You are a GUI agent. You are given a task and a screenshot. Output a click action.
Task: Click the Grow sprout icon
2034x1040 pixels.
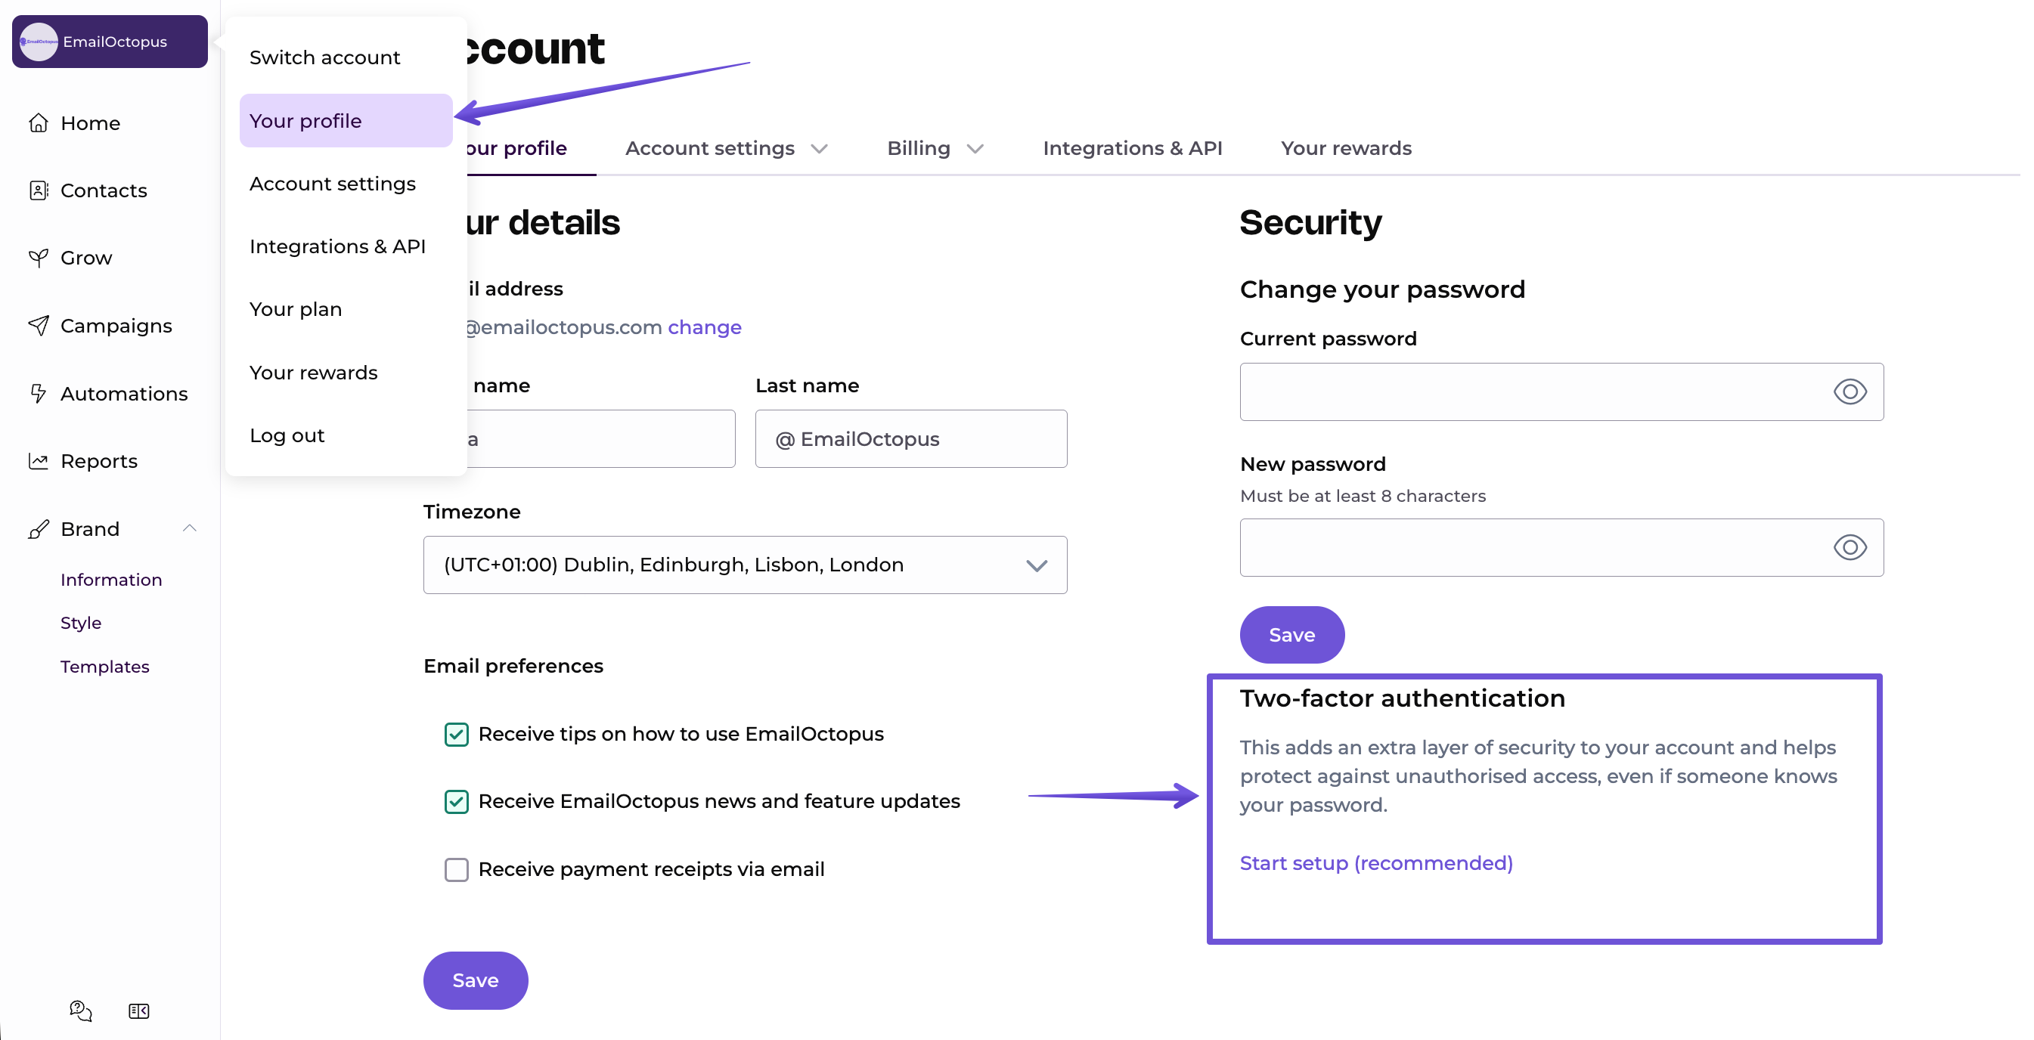[x=38, y=258]
